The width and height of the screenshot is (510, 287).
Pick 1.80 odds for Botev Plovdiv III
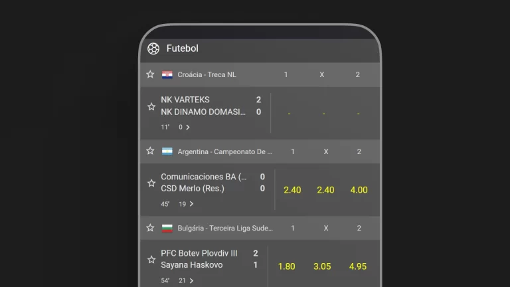287,266
